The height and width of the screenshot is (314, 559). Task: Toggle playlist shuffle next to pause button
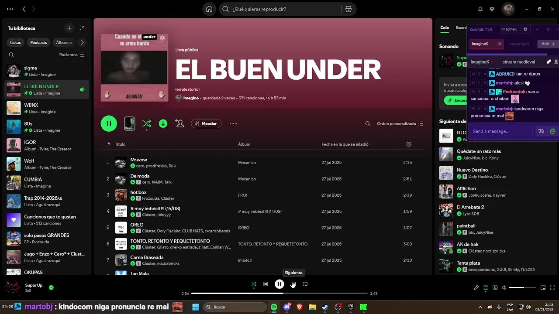[147, 124]
